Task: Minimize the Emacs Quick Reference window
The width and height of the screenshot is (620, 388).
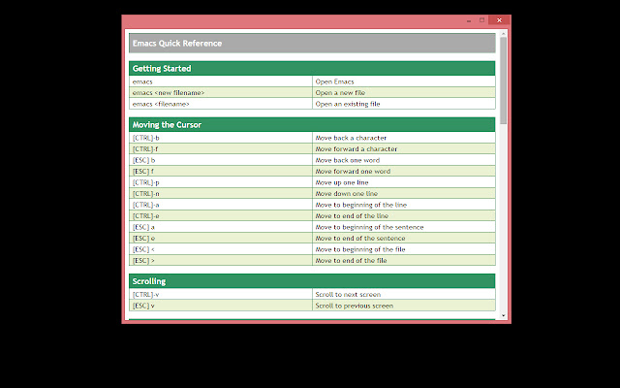Action: point(469,20)
